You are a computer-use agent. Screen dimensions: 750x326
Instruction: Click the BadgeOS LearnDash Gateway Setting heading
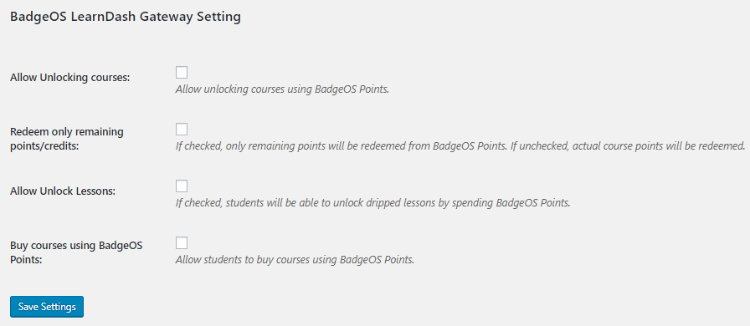[x=126, y=18]
